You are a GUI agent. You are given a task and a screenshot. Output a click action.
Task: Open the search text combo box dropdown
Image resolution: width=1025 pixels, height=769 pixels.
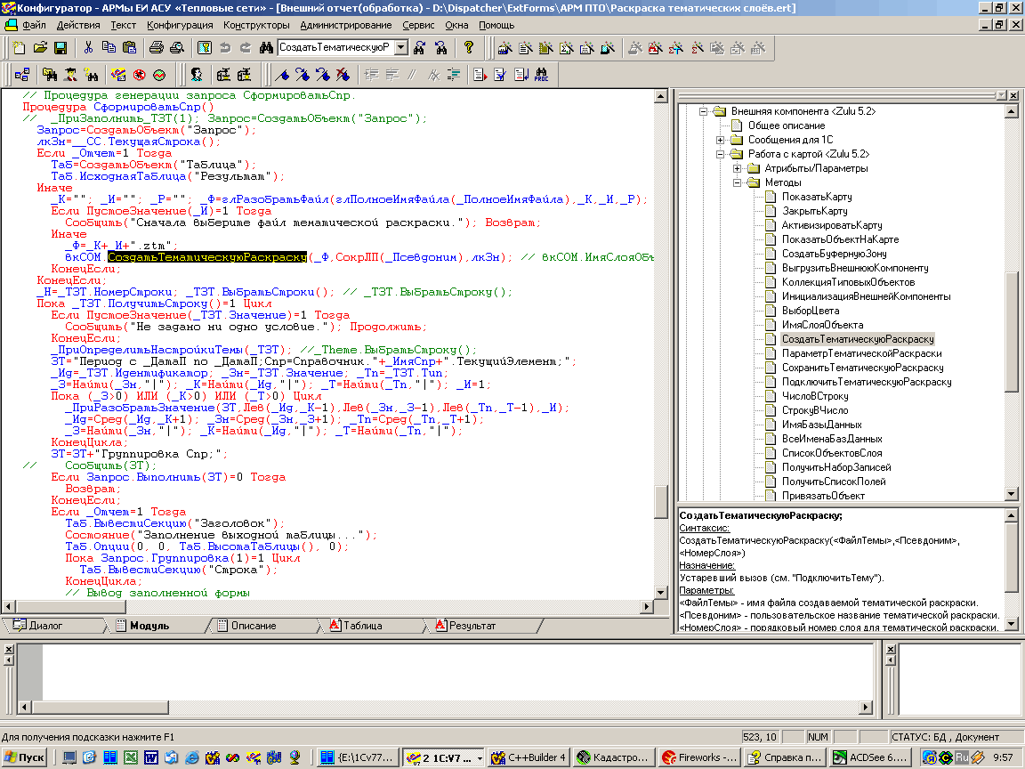400,47
